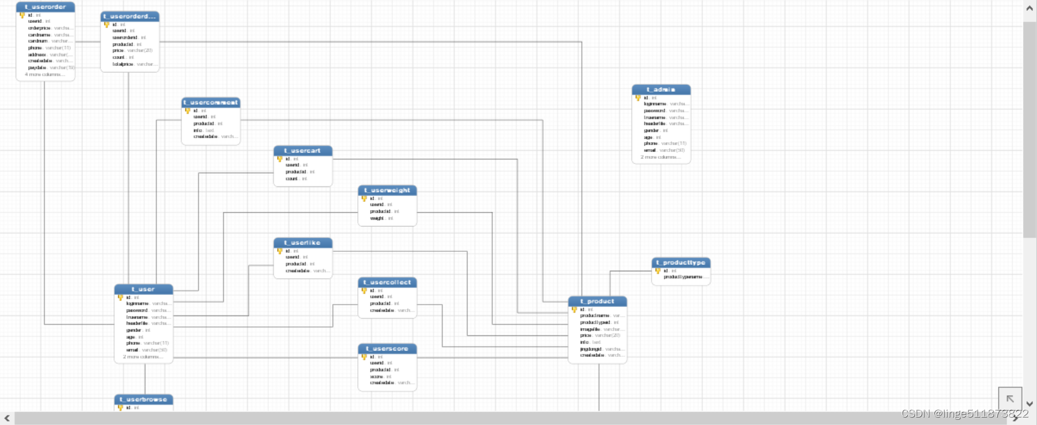Click the primary key icon in t_producttype
Image resolution: width=1037 pixels, height=425 pixels.
(658, 271)
